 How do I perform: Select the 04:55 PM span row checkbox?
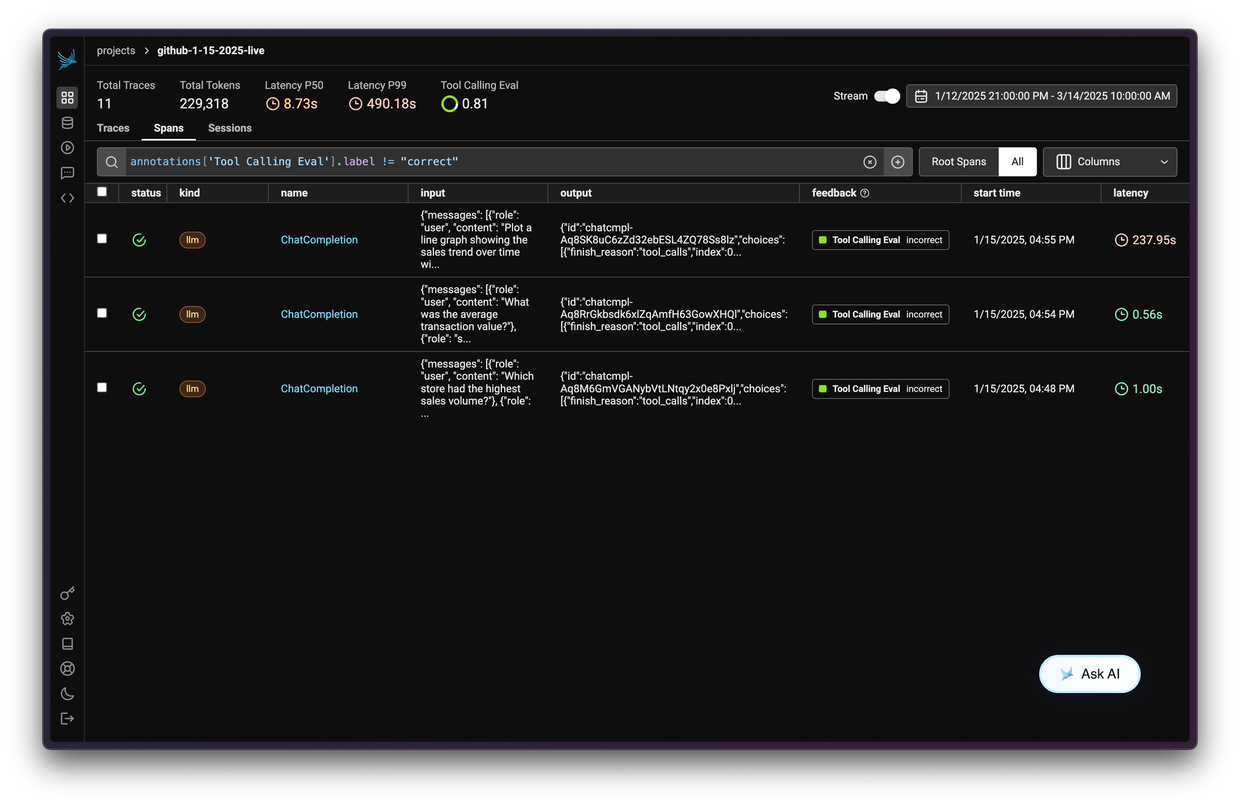(102, 239)
